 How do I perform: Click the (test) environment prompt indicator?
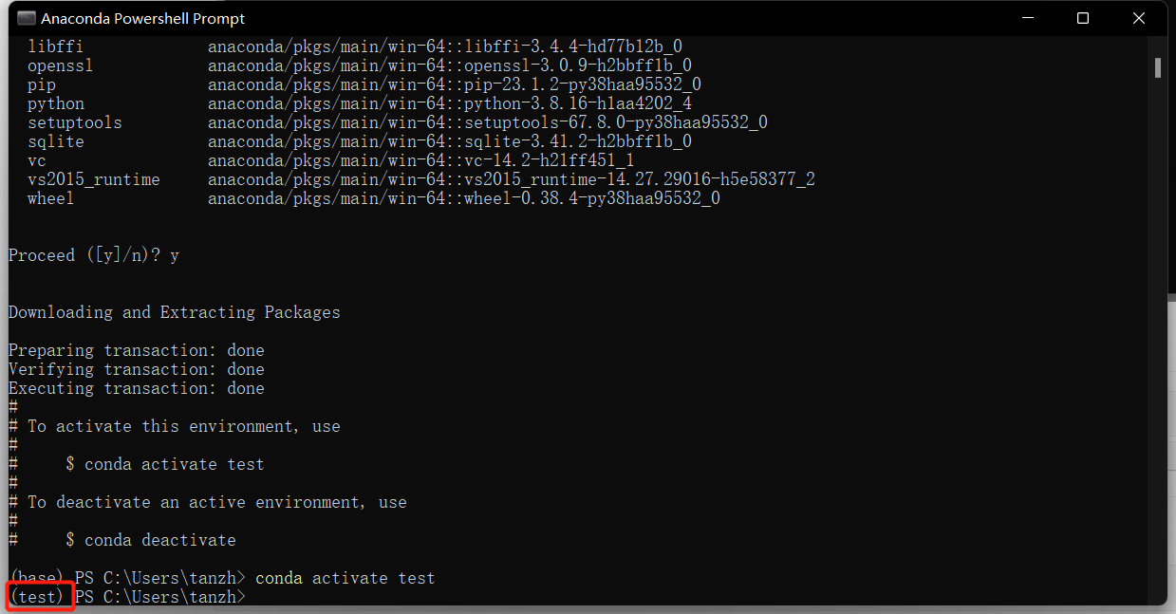[x=37, y=597]
